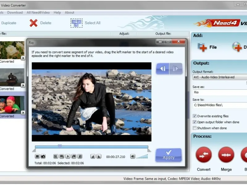Select the children video thumbnail
Viewport: 247px width, 185px height.
tap(12, 105)
